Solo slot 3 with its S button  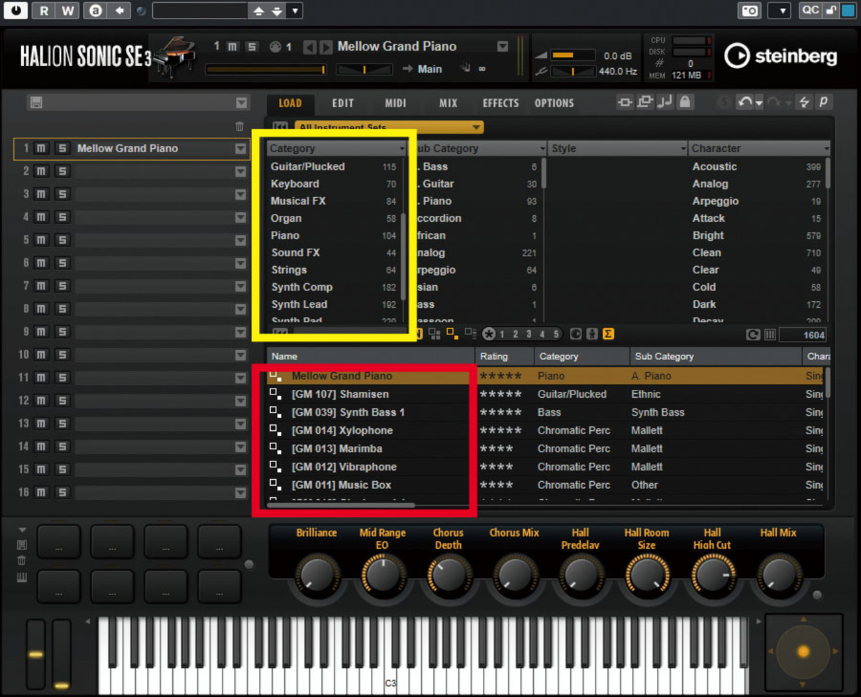coord(62,194)
